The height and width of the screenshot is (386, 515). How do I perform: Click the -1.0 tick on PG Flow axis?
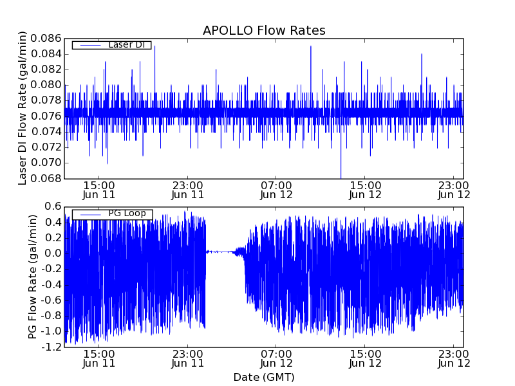pos(51,331)
